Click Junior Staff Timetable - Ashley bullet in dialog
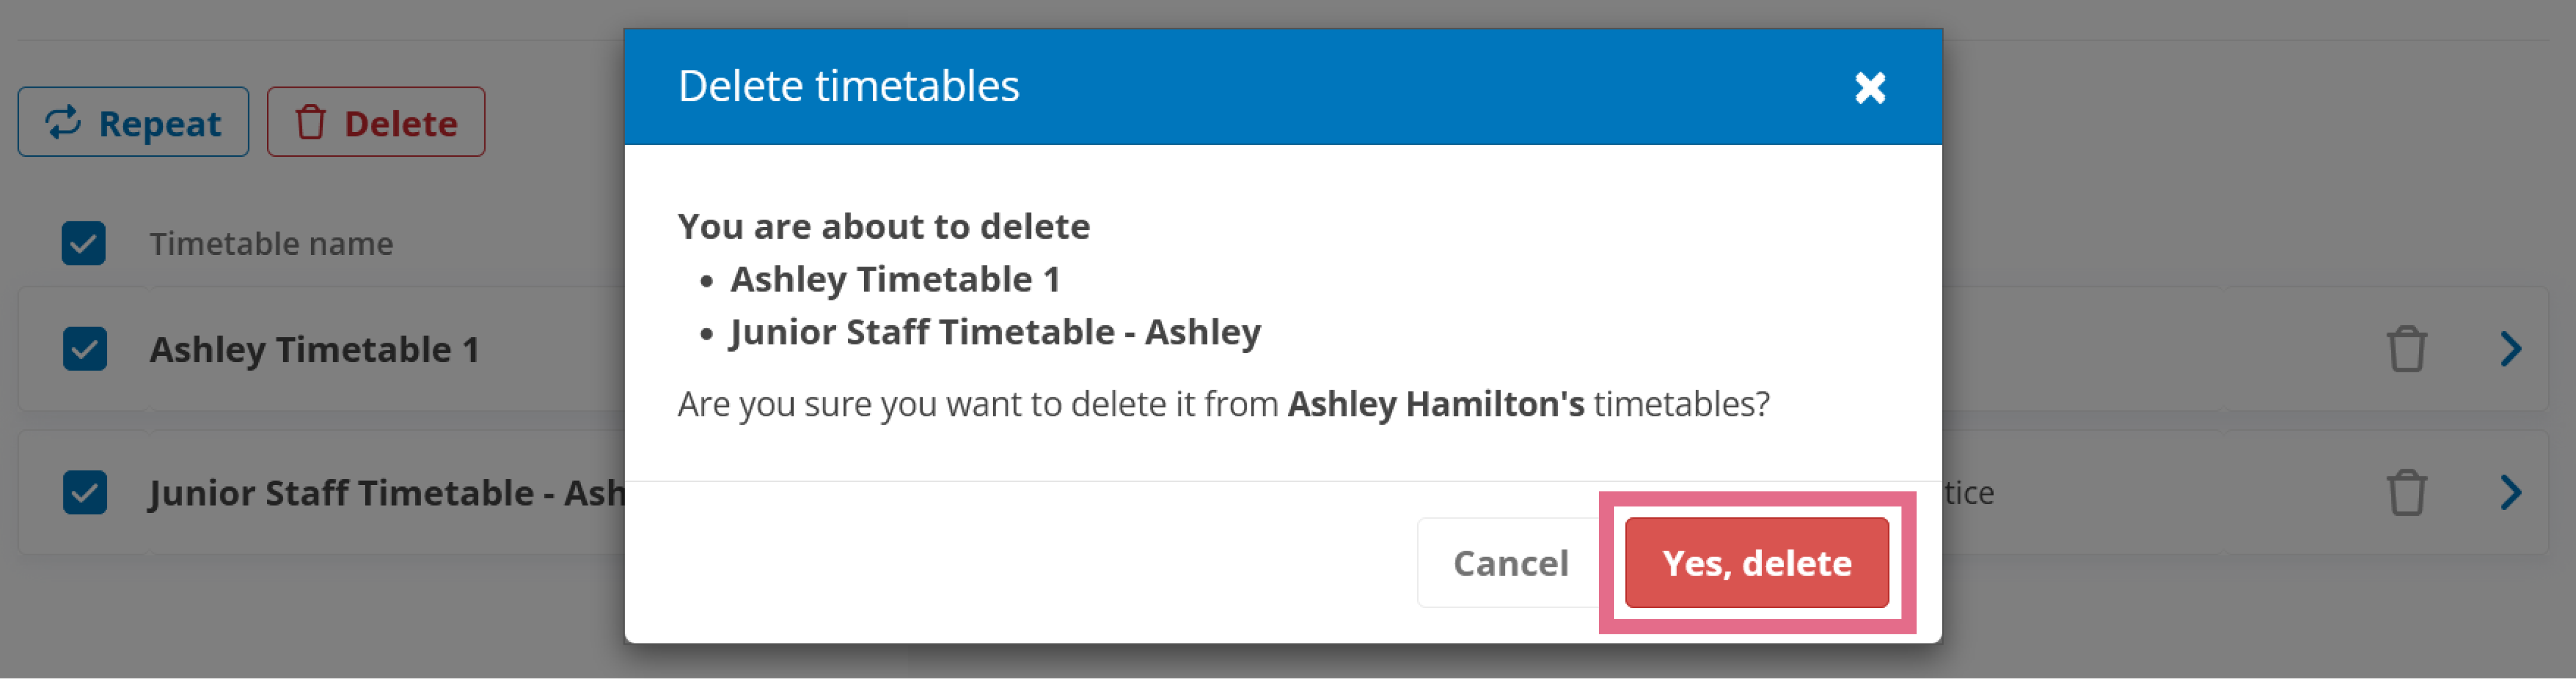2576x679 pixels. click(x=996, y=332)
